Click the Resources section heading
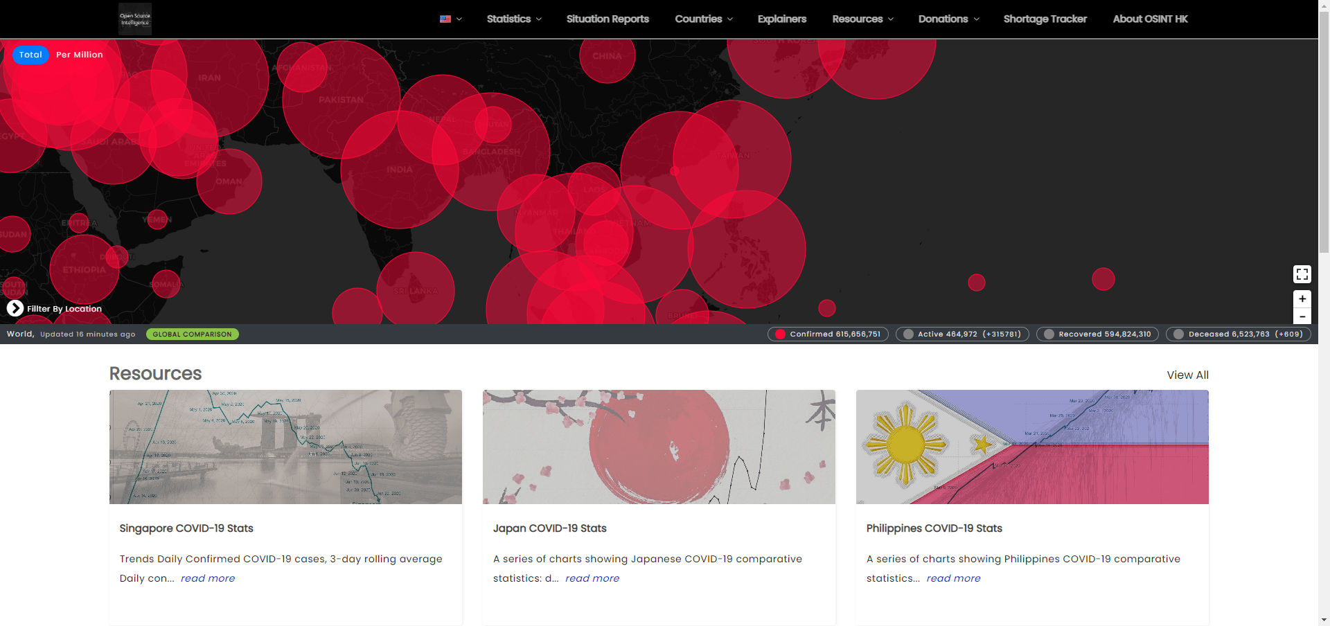This screenshot has height=626, width=1330. [x=156, y=374]
